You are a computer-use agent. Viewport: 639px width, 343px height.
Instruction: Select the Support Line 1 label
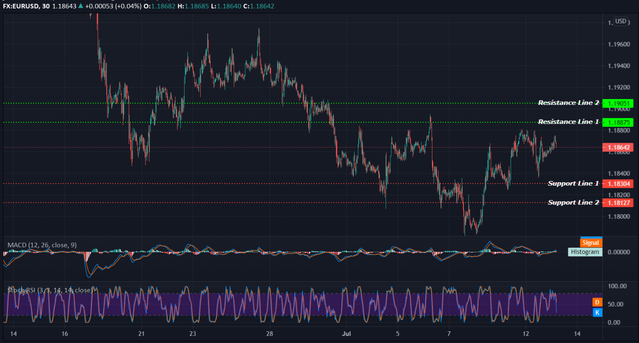coord(573,183)
